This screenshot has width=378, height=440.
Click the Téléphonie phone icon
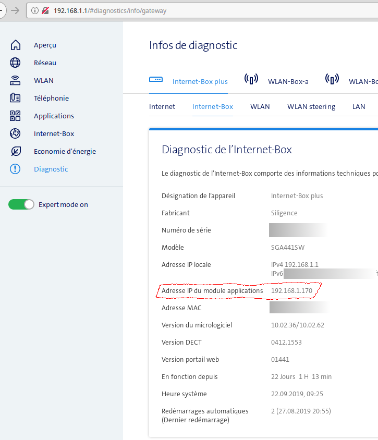pos(16,99)
